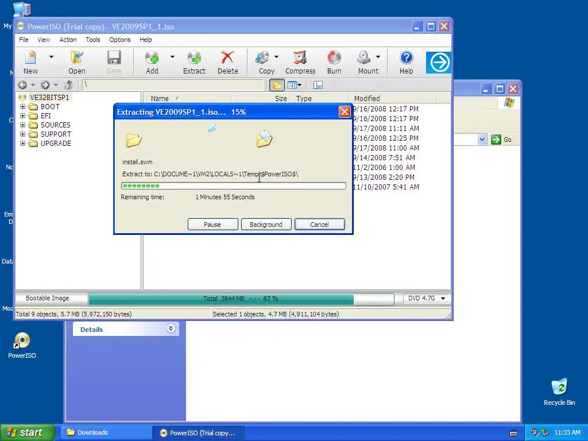Close the Extracting dialog
The width and height of the screenshot is (588, 441).
[x=345, y=112]
